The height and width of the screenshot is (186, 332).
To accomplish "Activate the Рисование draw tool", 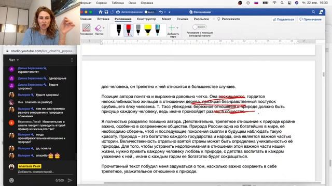I will coord(87,29).
